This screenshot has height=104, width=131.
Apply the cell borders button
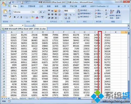(x=27, y=17)
